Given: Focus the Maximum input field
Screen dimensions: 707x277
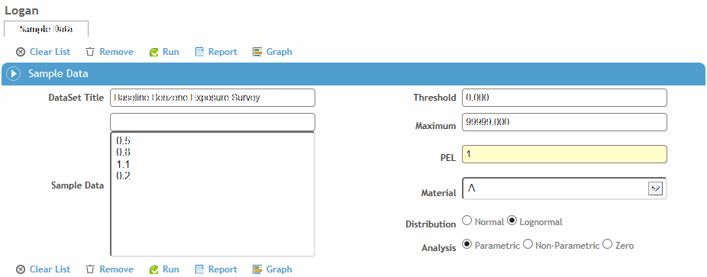Looking at the screenshot, I should [564, 122].
